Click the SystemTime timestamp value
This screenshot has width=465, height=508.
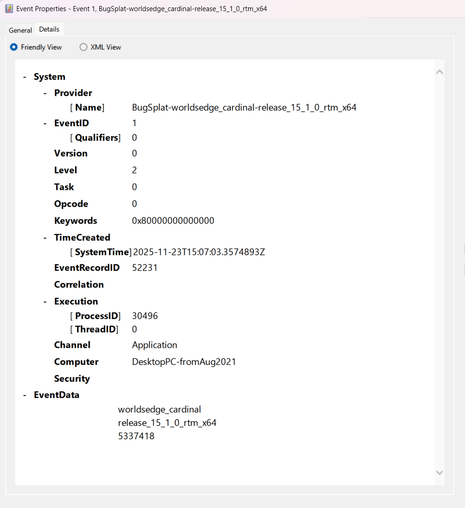pos(199,252)
